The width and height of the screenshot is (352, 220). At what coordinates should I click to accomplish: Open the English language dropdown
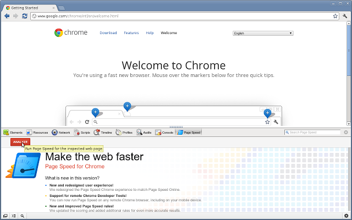[263, 33]
